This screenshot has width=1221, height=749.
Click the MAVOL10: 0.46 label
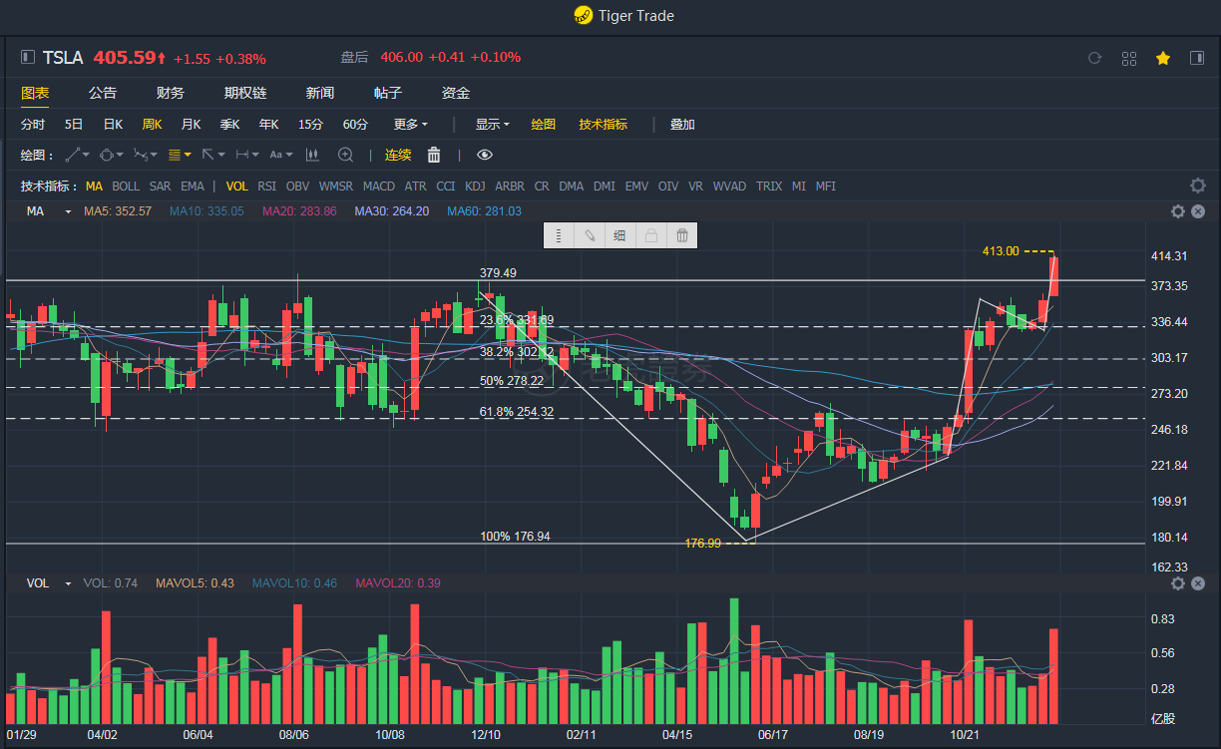[295, 583]
